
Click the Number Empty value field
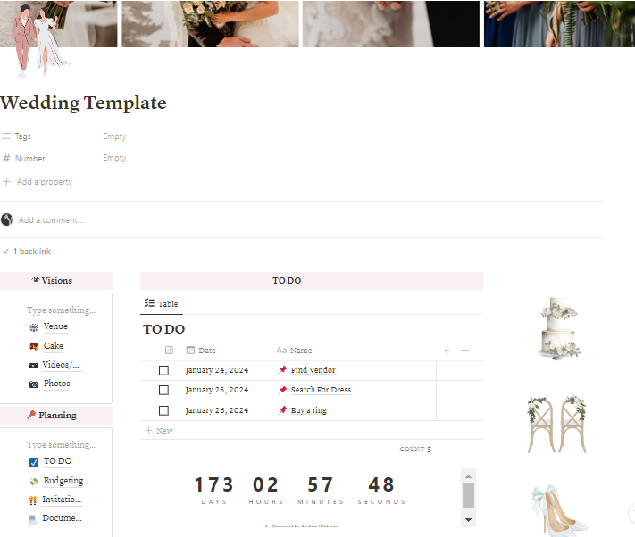114,158
